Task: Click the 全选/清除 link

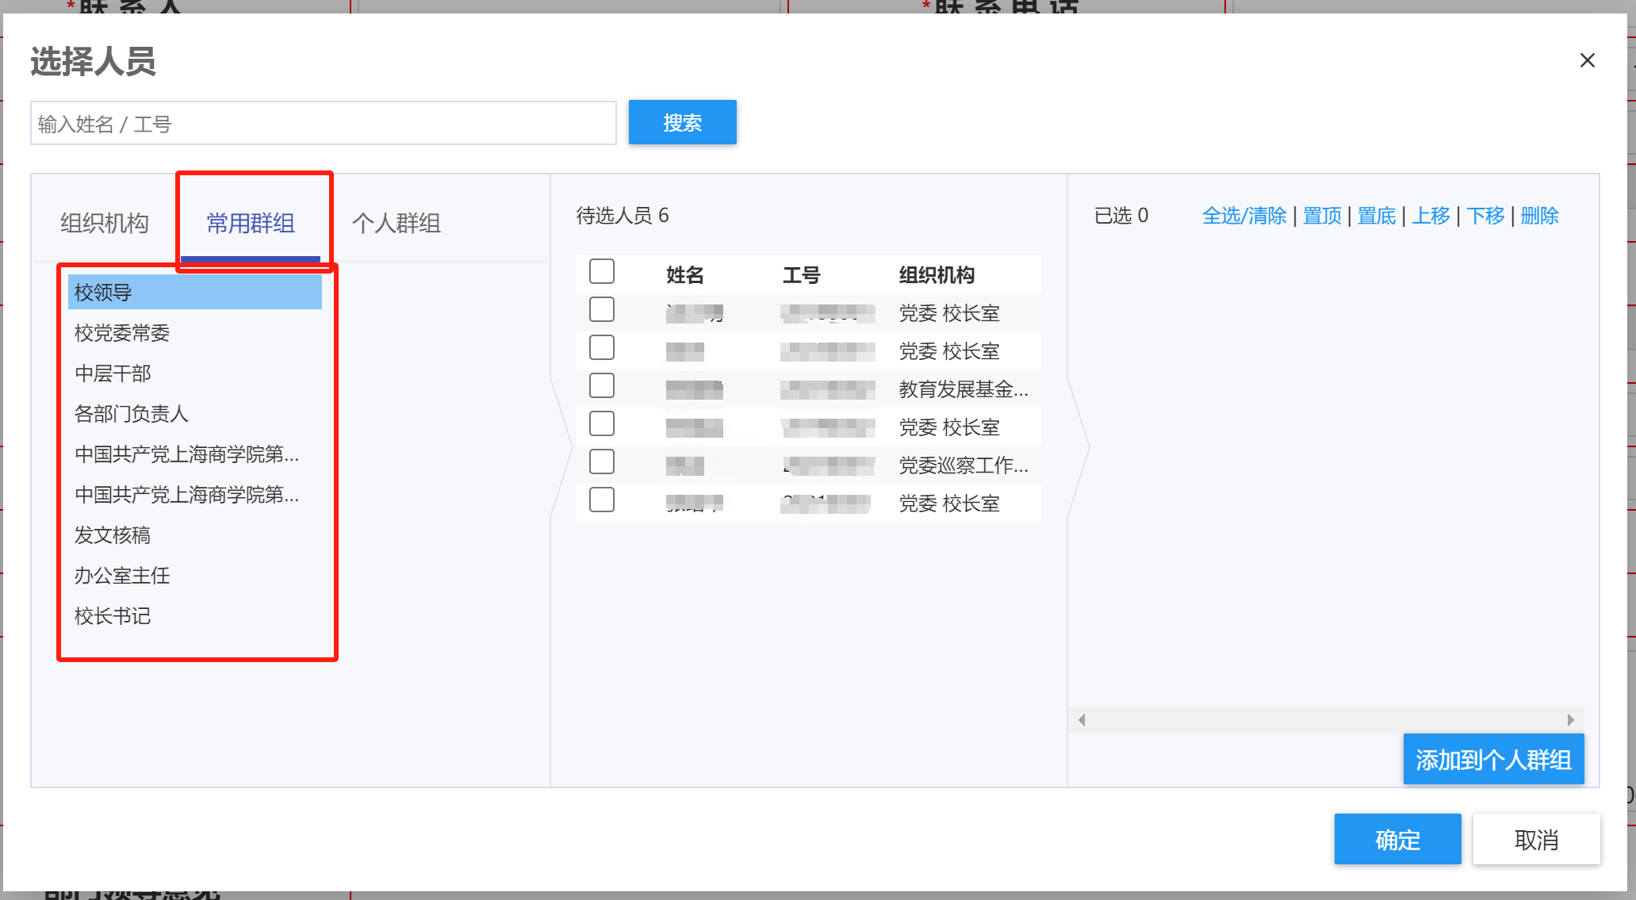Action: pyautogui.click(x=1243, y=216)
